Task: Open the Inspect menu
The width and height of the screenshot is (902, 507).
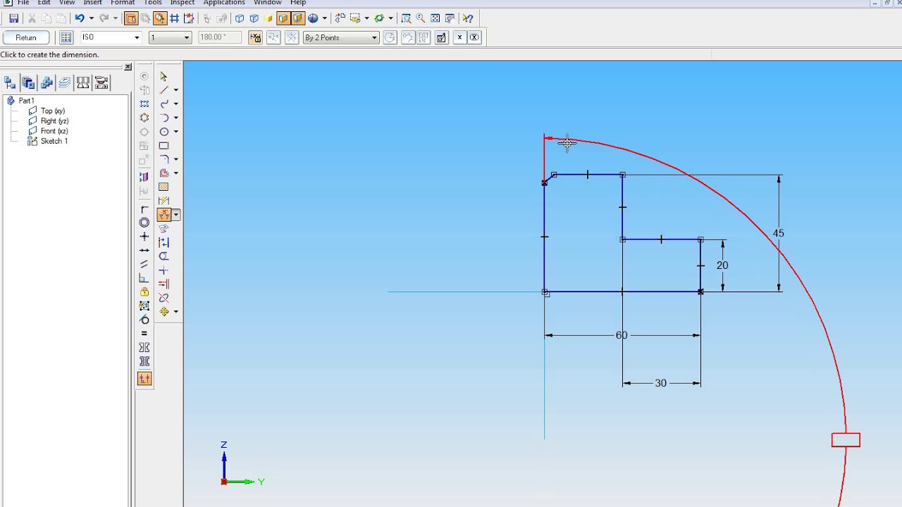Action: click(182, 3)
